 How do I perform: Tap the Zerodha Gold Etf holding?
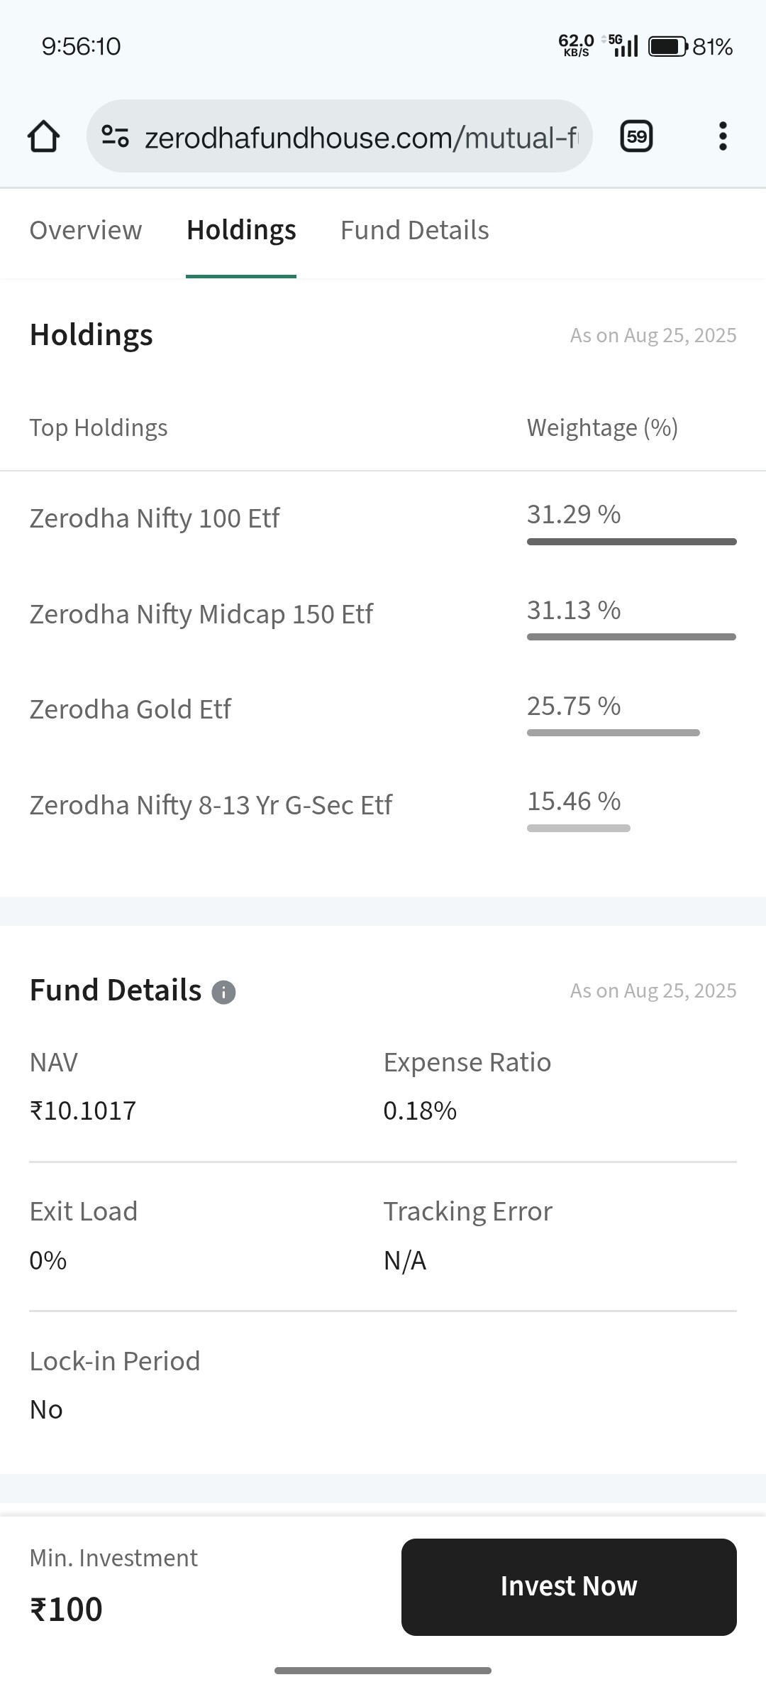click(131, 709)
